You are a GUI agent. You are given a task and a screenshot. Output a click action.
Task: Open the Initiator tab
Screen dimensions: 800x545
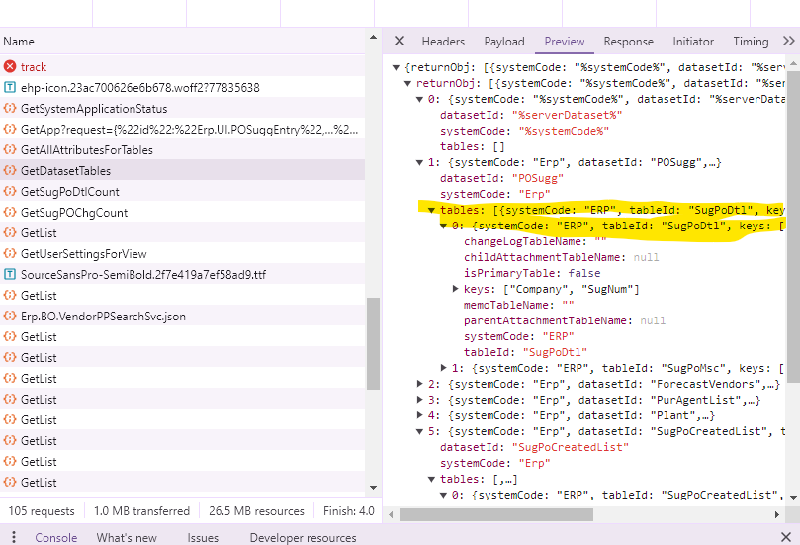(693, 42)
